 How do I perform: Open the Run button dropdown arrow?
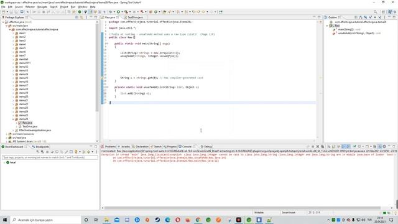122,12
